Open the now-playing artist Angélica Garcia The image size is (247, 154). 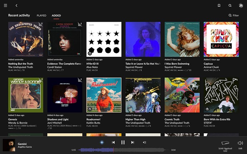(25, 147)
